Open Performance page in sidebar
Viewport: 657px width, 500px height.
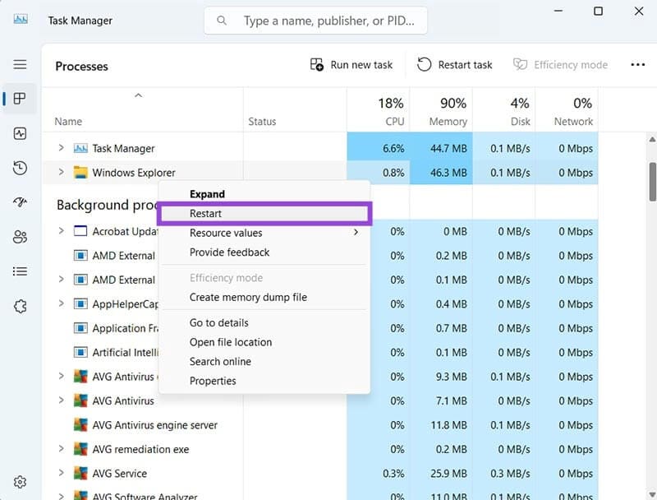tap(20, 133)
